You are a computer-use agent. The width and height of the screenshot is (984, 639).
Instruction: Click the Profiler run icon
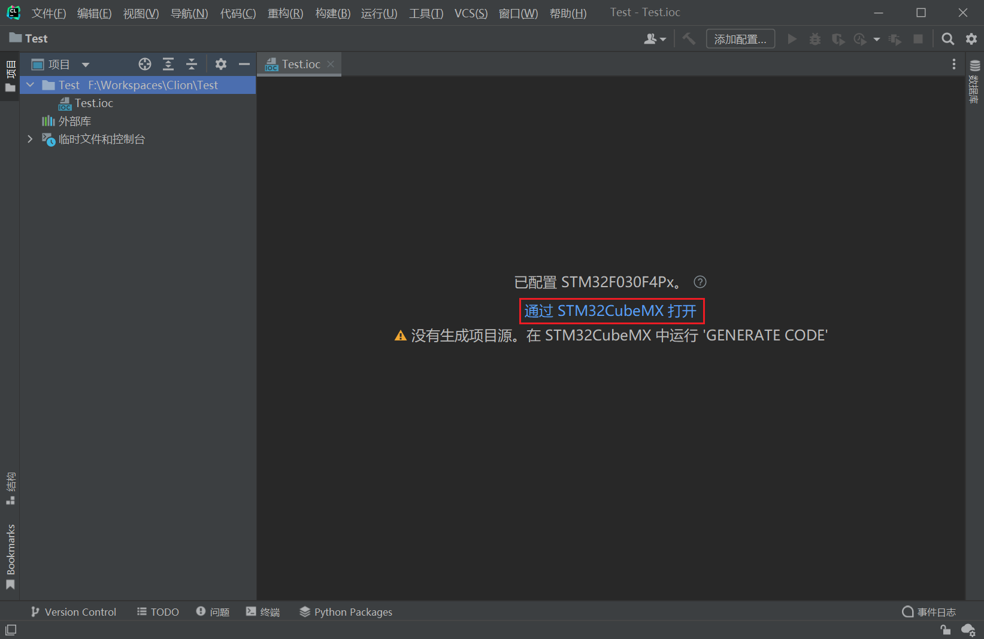tap(860, 39)
